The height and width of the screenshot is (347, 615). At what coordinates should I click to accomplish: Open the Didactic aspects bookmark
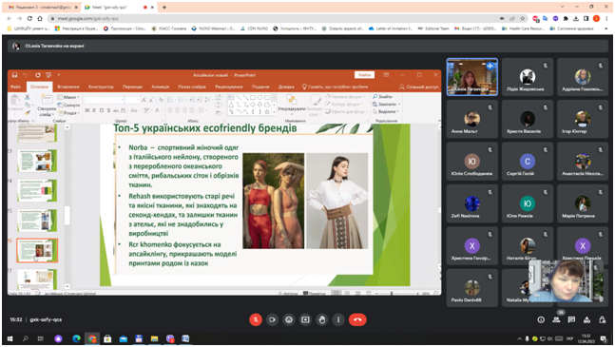(x=342, y=29)
